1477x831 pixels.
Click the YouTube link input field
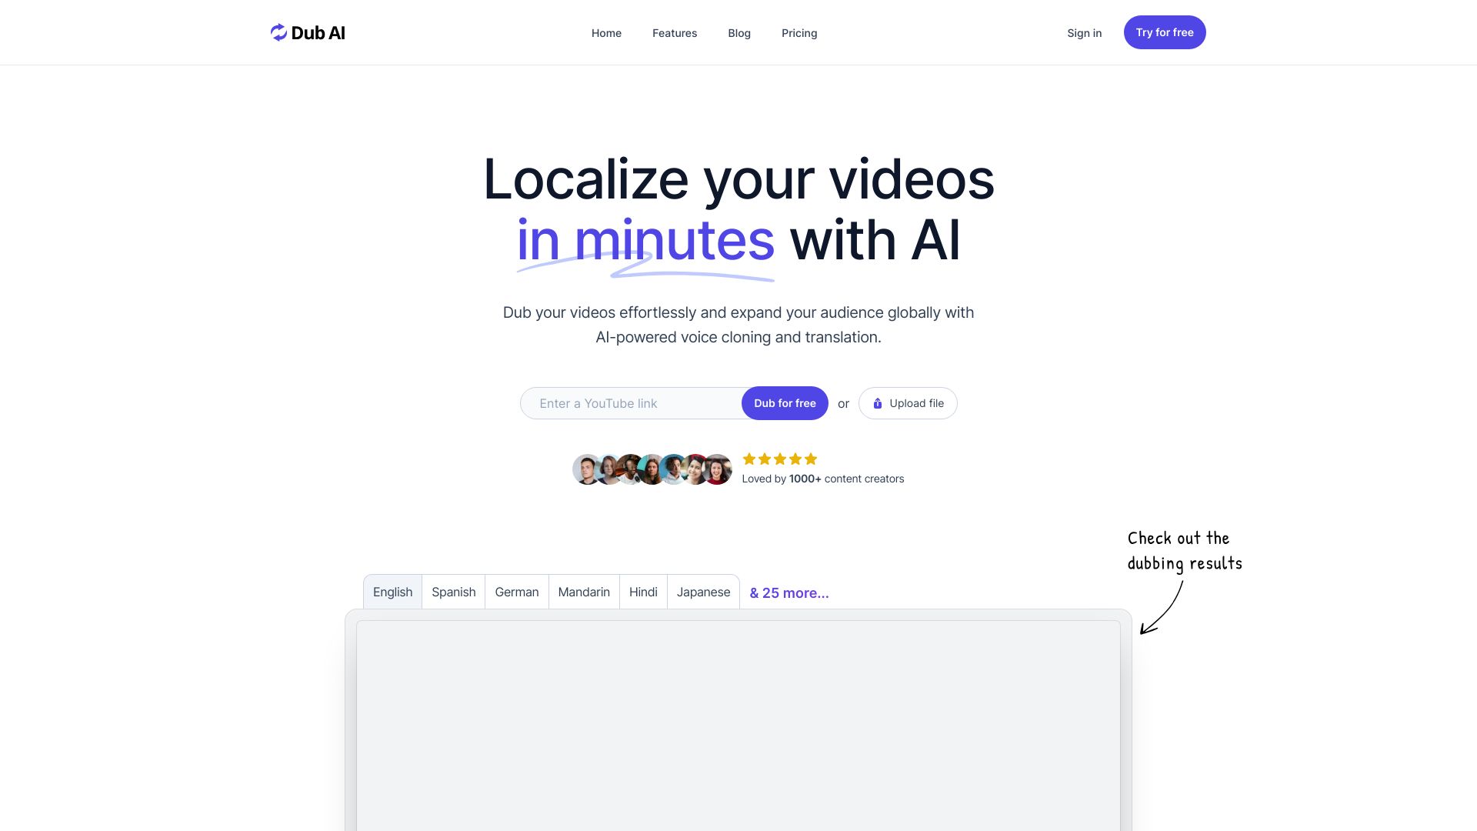pos(631,403)
